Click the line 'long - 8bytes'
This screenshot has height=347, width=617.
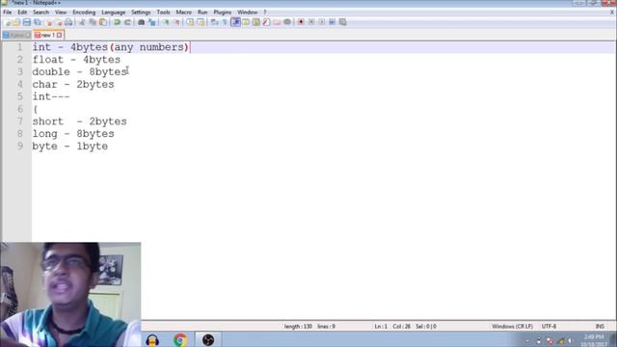pos(73,134)
